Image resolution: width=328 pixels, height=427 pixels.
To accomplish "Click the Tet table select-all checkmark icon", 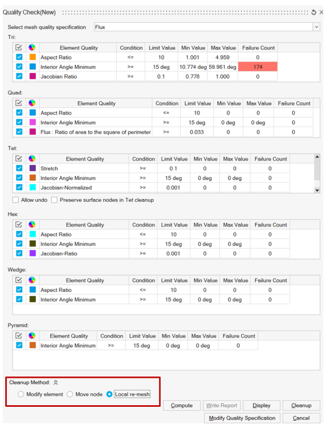I will 19,159.
